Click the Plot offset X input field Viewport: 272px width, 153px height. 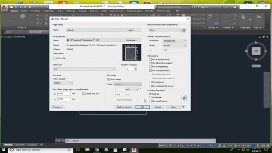64,93
